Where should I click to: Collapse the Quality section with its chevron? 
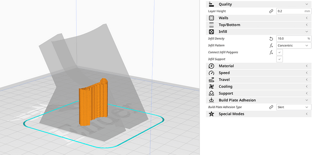(x=307, y=4)
